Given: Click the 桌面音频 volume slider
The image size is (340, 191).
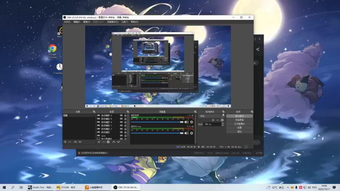Looking at the screenshot, I should pyautogui.click(x=157, y=122).
